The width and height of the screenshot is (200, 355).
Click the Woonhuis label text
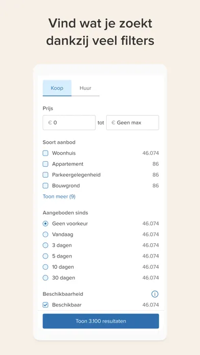[64, 154]
